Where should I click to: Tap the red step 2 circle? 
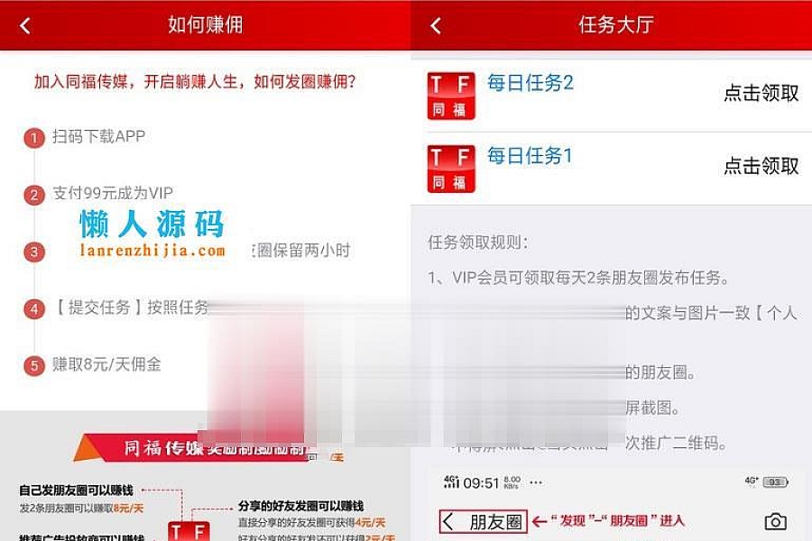point(34,195)
